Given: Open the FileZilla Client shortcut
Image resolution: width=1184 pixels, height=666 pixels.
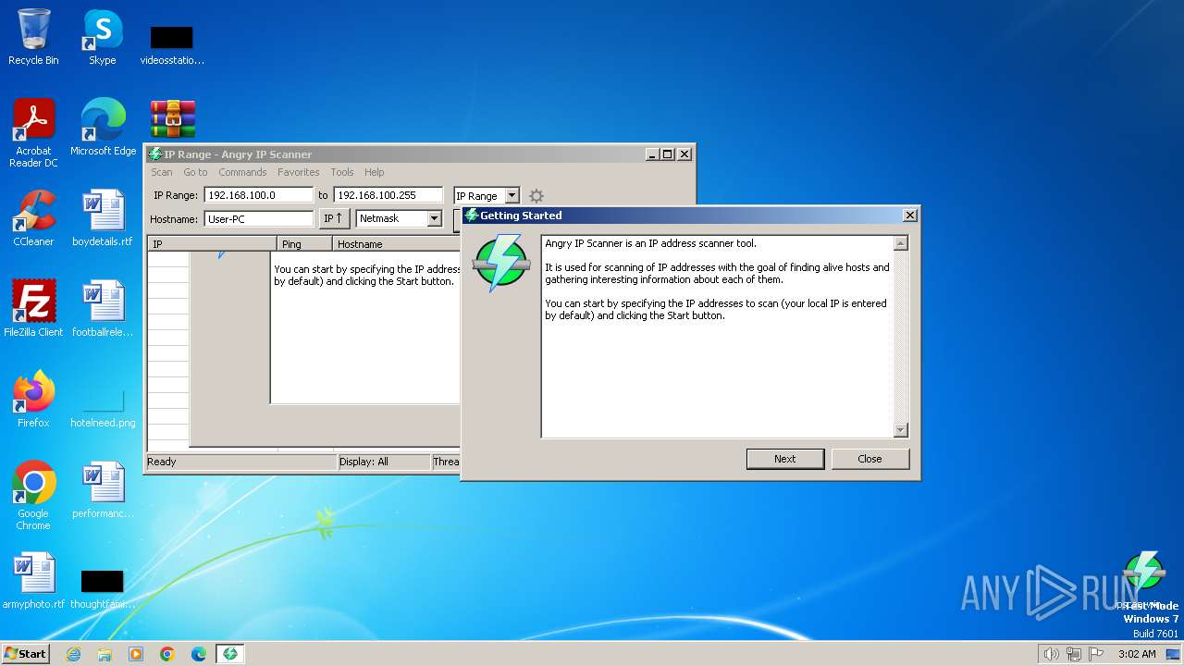Looking at the screenshot, I should click(x=33, y=308).
